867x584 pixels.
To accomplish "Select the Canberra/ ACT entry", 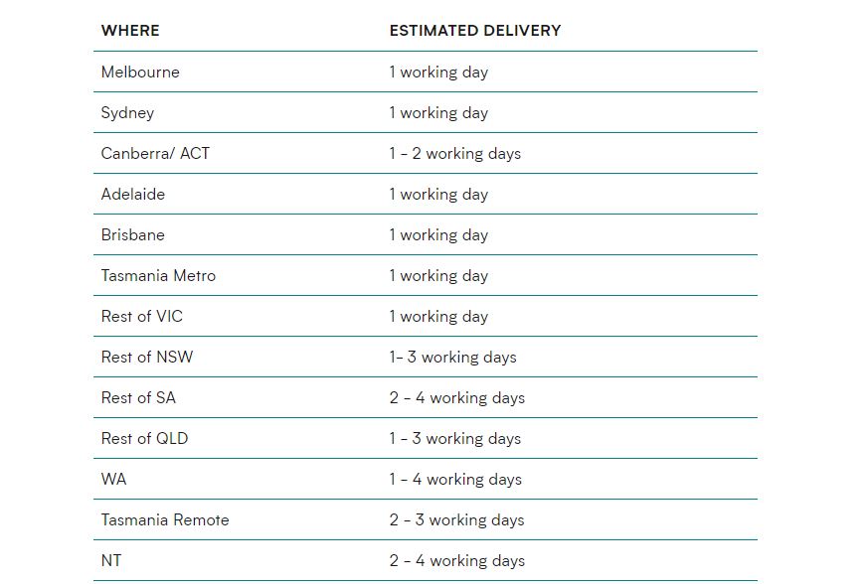I will click(x=155, y=153).
